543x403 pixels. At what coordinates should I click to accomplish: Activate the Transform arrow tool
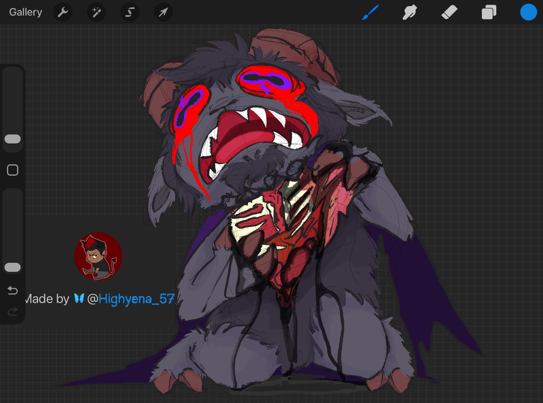(163, 12)
